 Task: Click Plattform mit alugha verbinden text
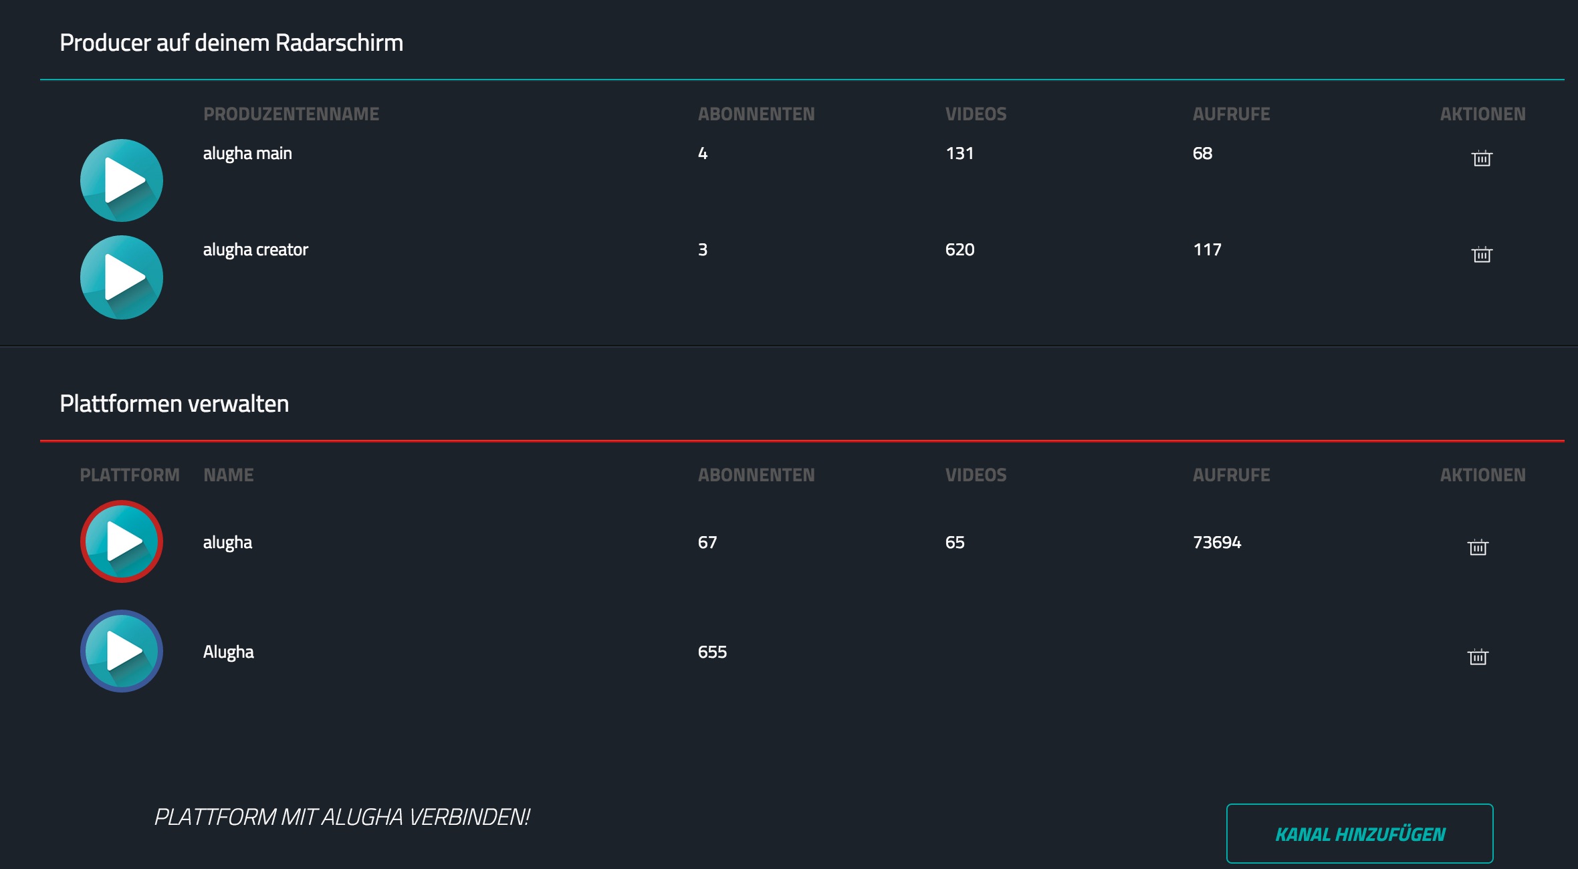click(342, 817)
